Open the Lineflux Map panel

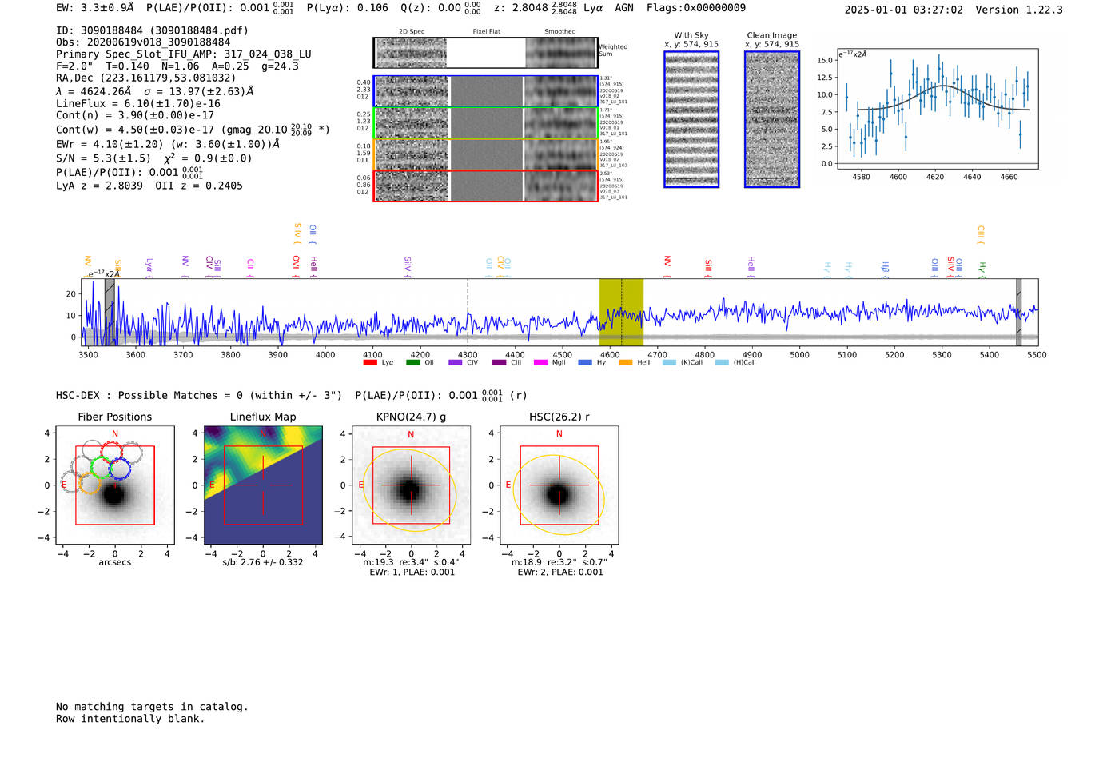point(263,485)
